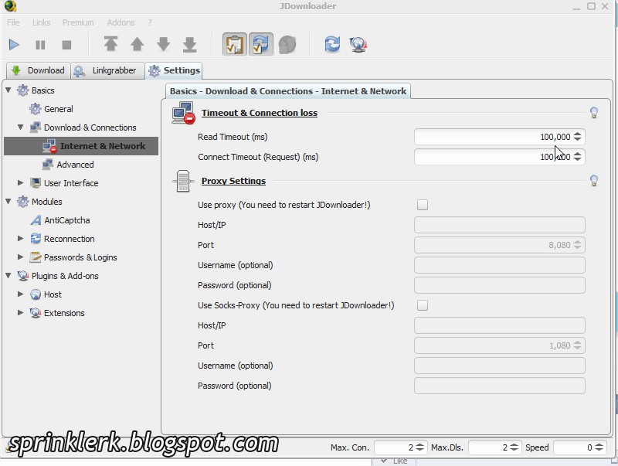Viewport: 618px width, 466px height.
Task: Click the Proxy Settings help lightbulb
Action: tap(594, 181)
